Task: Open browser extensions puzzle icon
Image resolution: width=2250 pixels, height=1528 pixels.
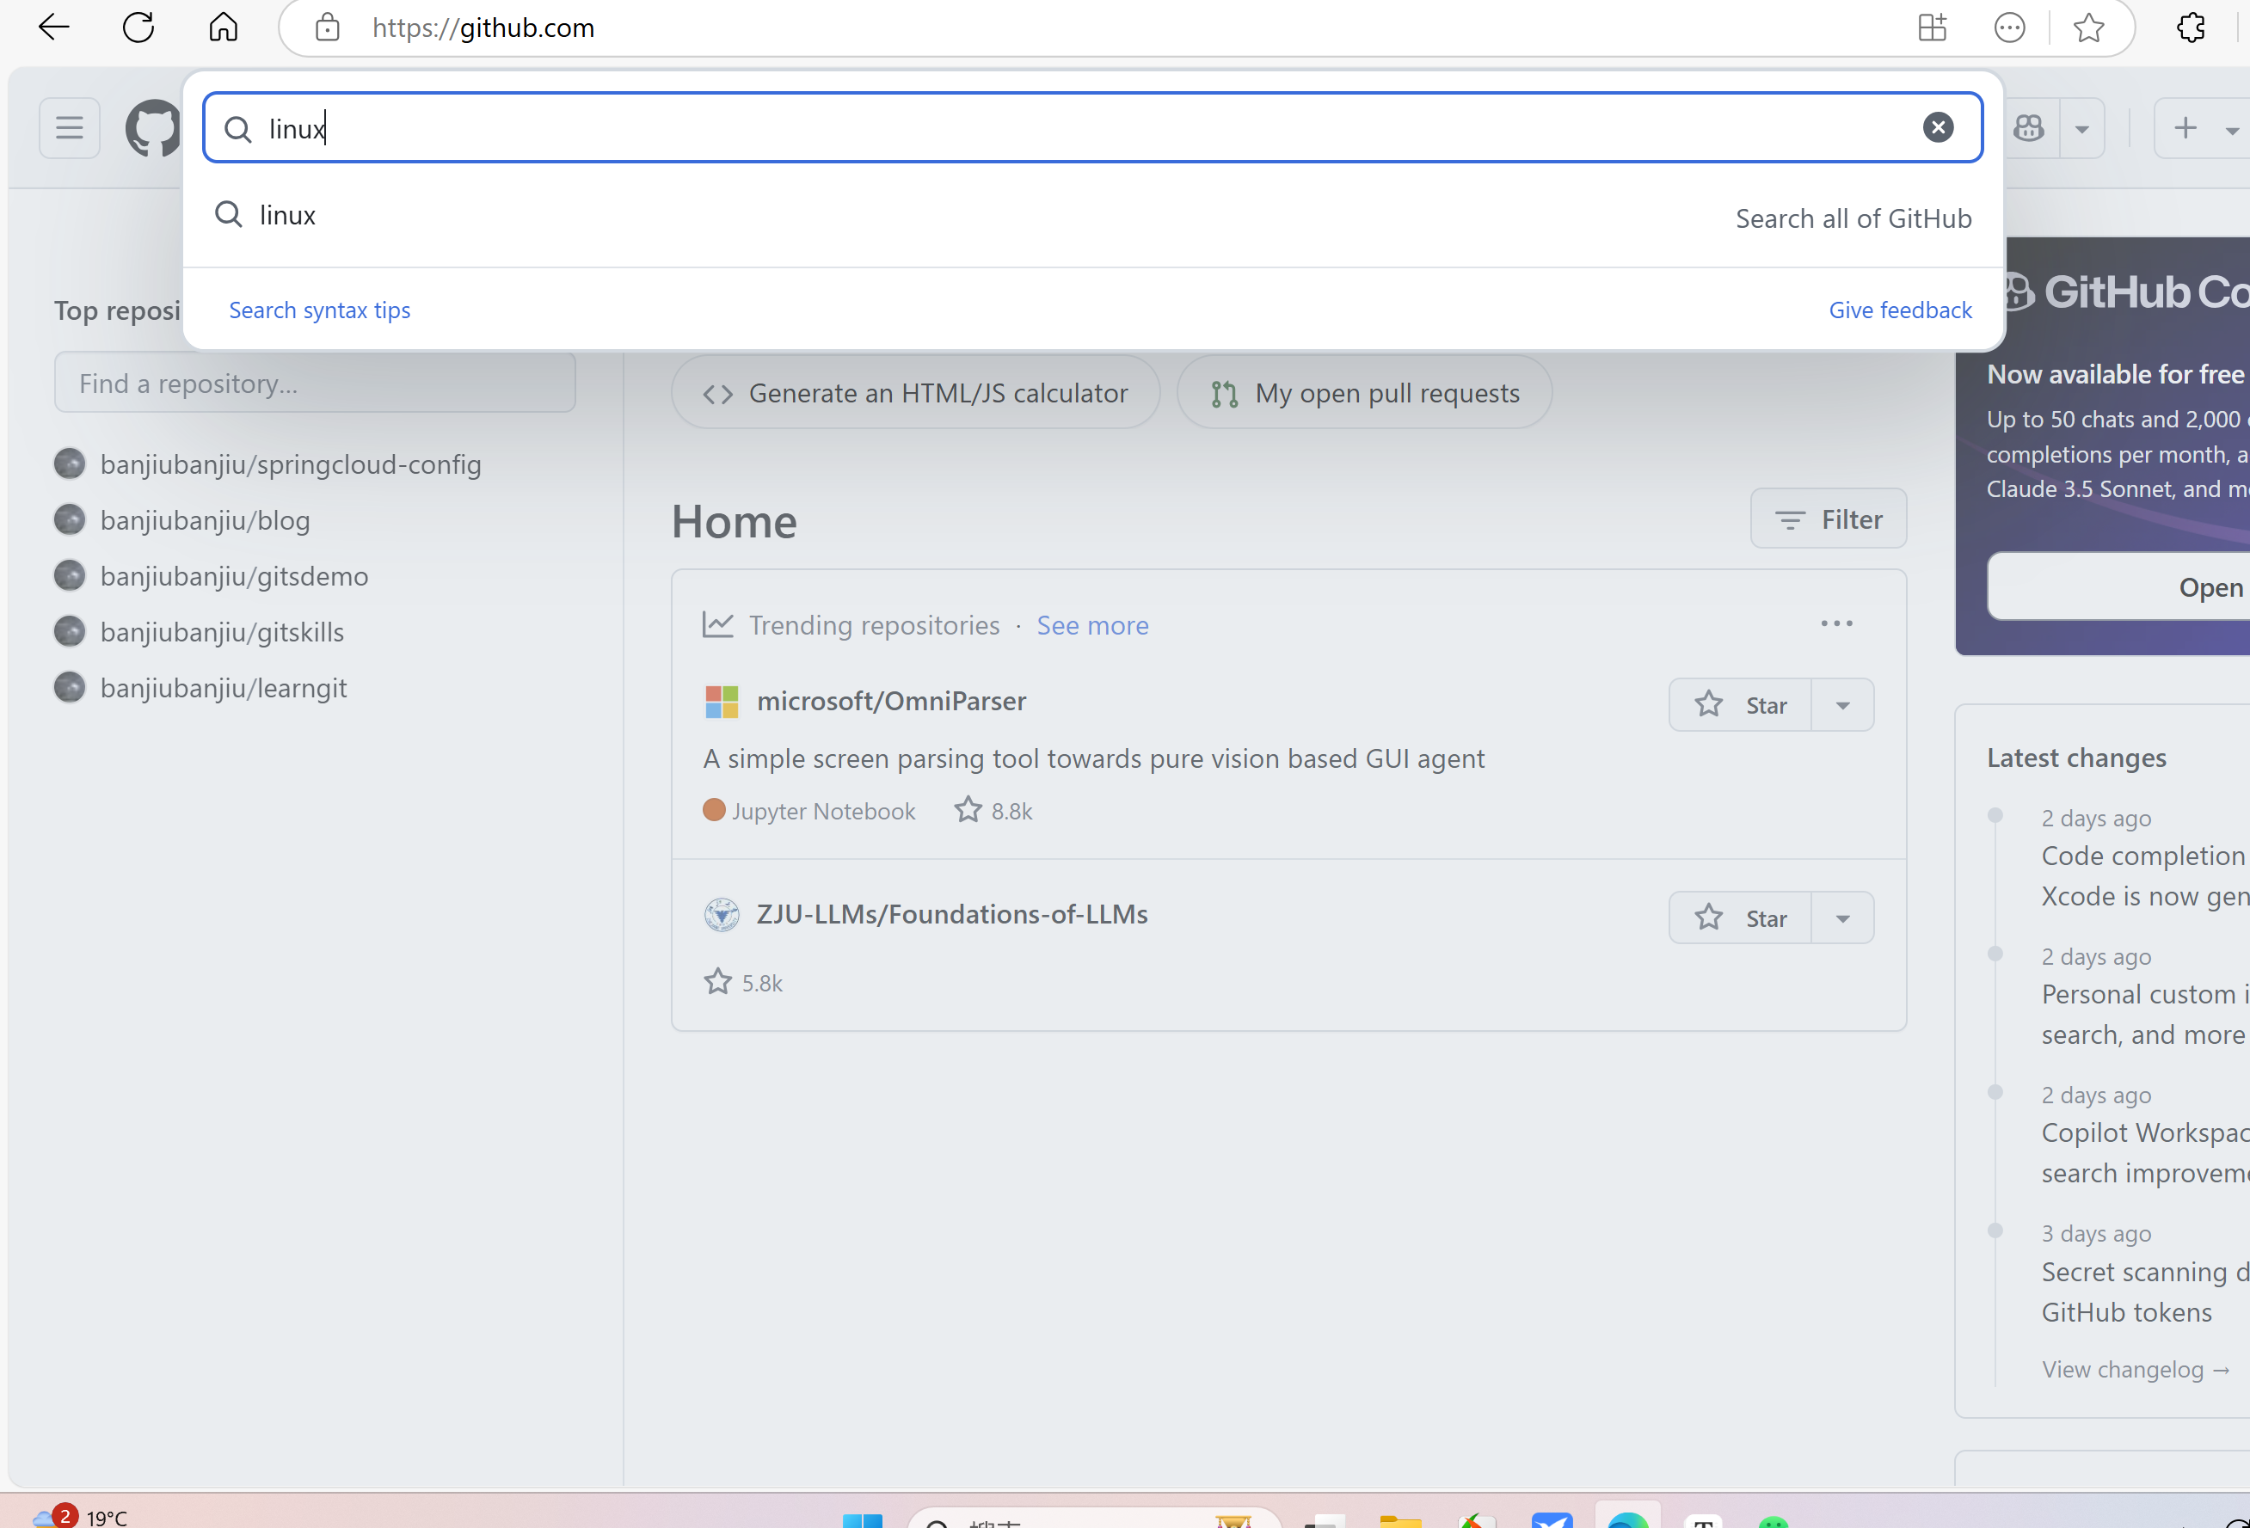Action: pos(2191,28)
